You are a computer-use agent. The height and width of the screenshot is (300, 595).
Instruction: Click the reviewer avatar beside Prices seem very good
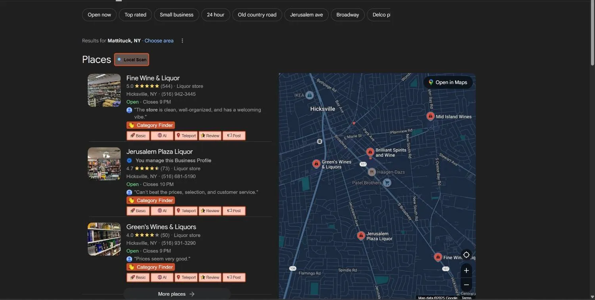[x=129, y=259]
